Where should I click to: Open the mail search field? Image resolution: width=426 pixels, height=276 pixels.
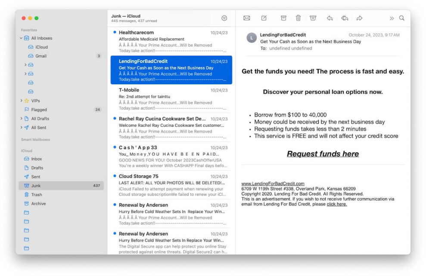(401, 18)
